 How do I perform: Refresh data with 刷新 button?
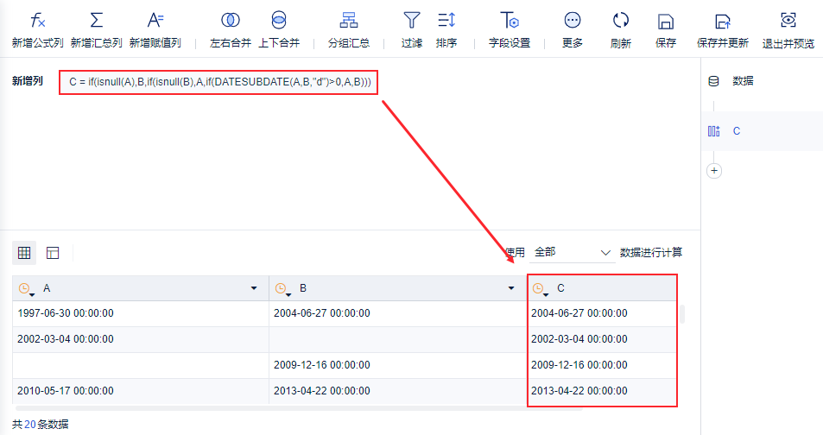620,30
